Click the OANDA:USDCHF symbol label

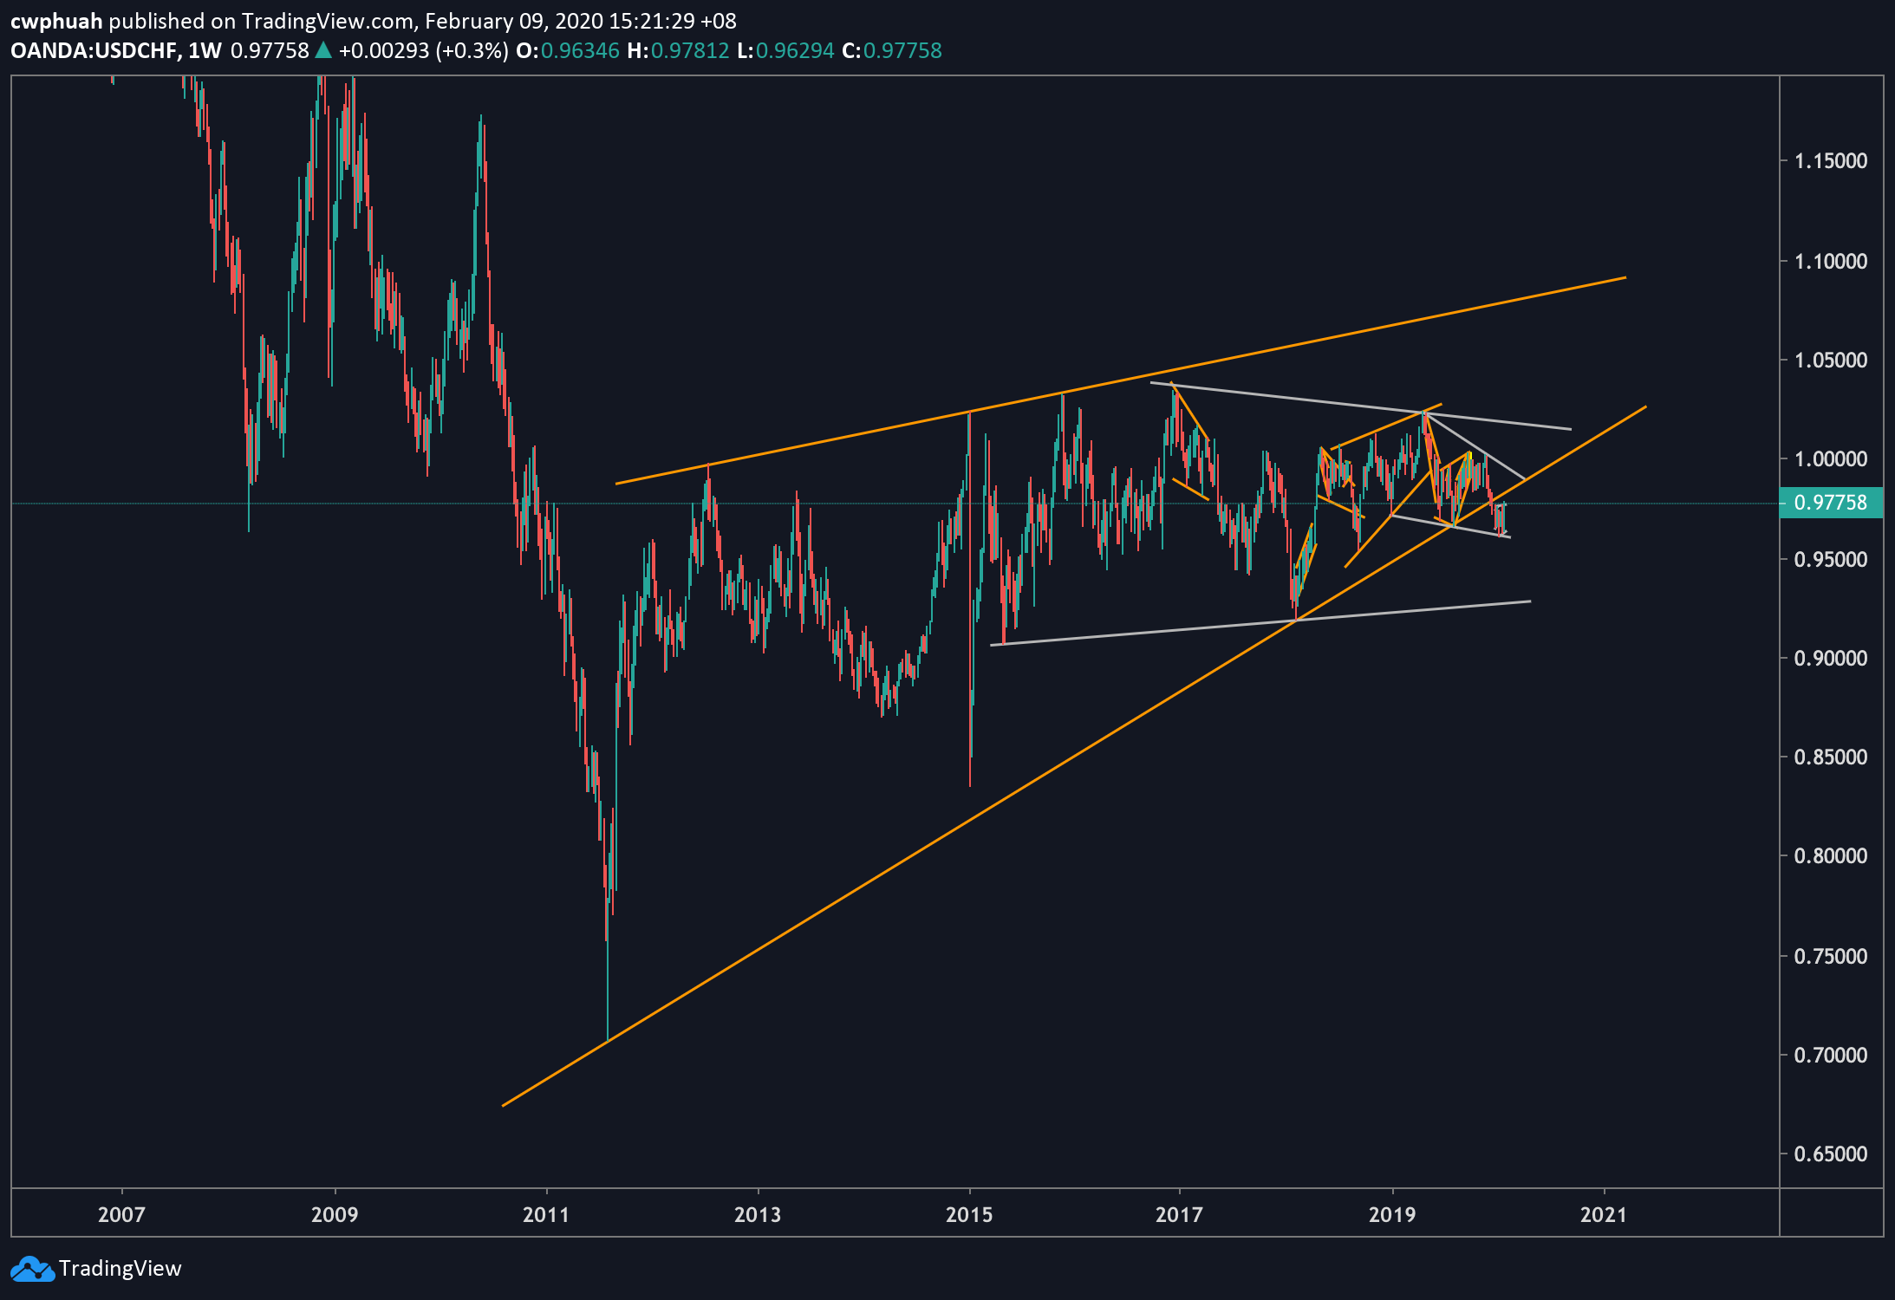[x=94, y=50]
